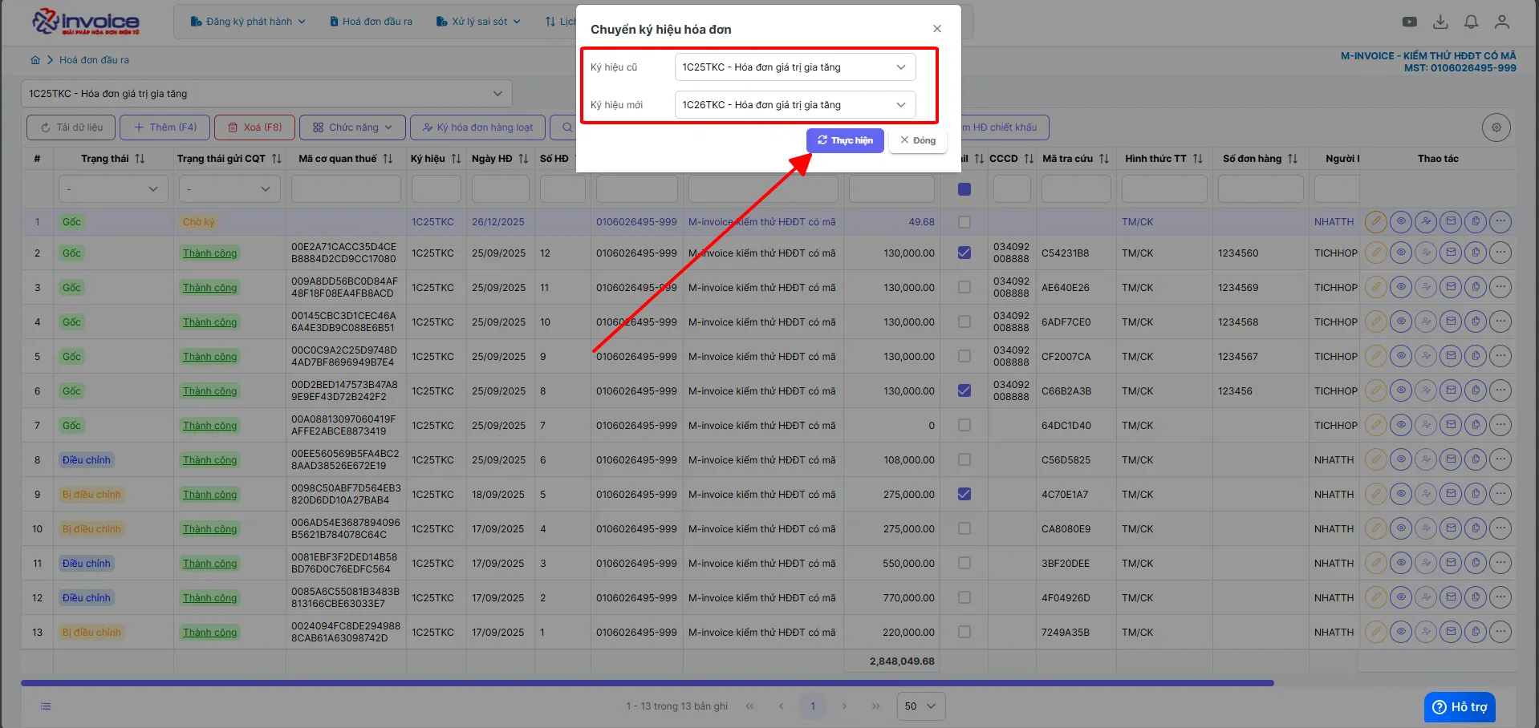
Task: Click the Tải dữ liệu reload button
Action: (x=71, y=127)
